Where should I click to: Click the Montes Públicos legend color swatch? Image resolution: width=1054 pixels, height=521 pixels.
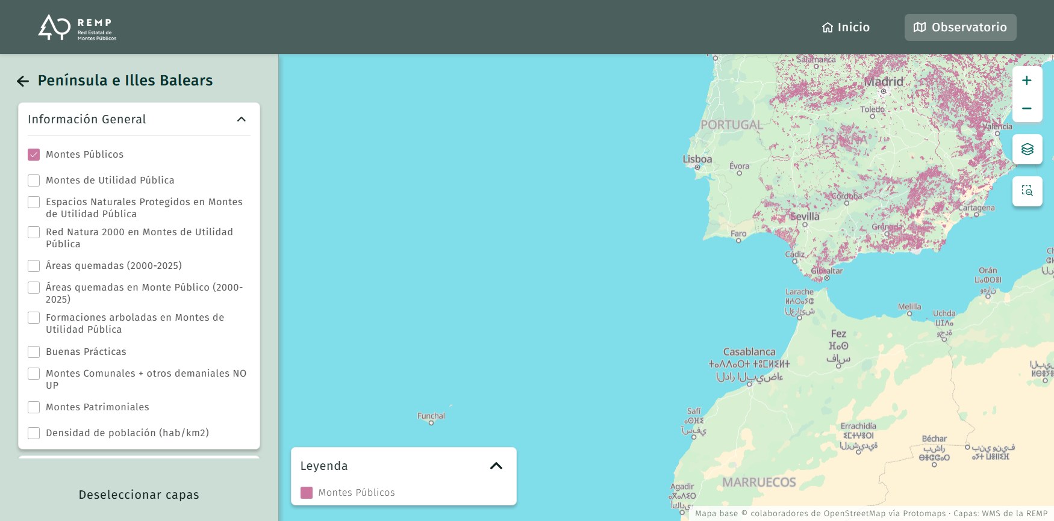click(307, 493)
